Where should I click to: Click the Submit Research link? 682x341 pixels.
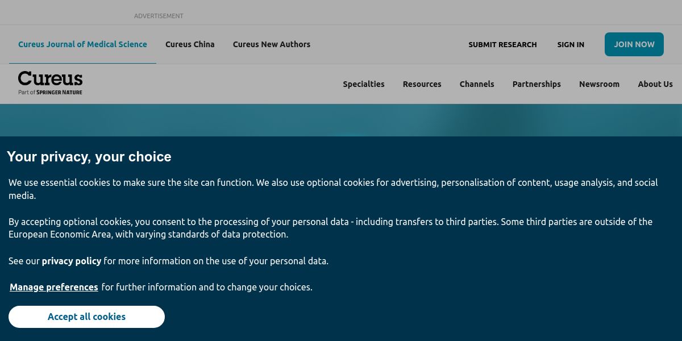(x=502, y=44)
